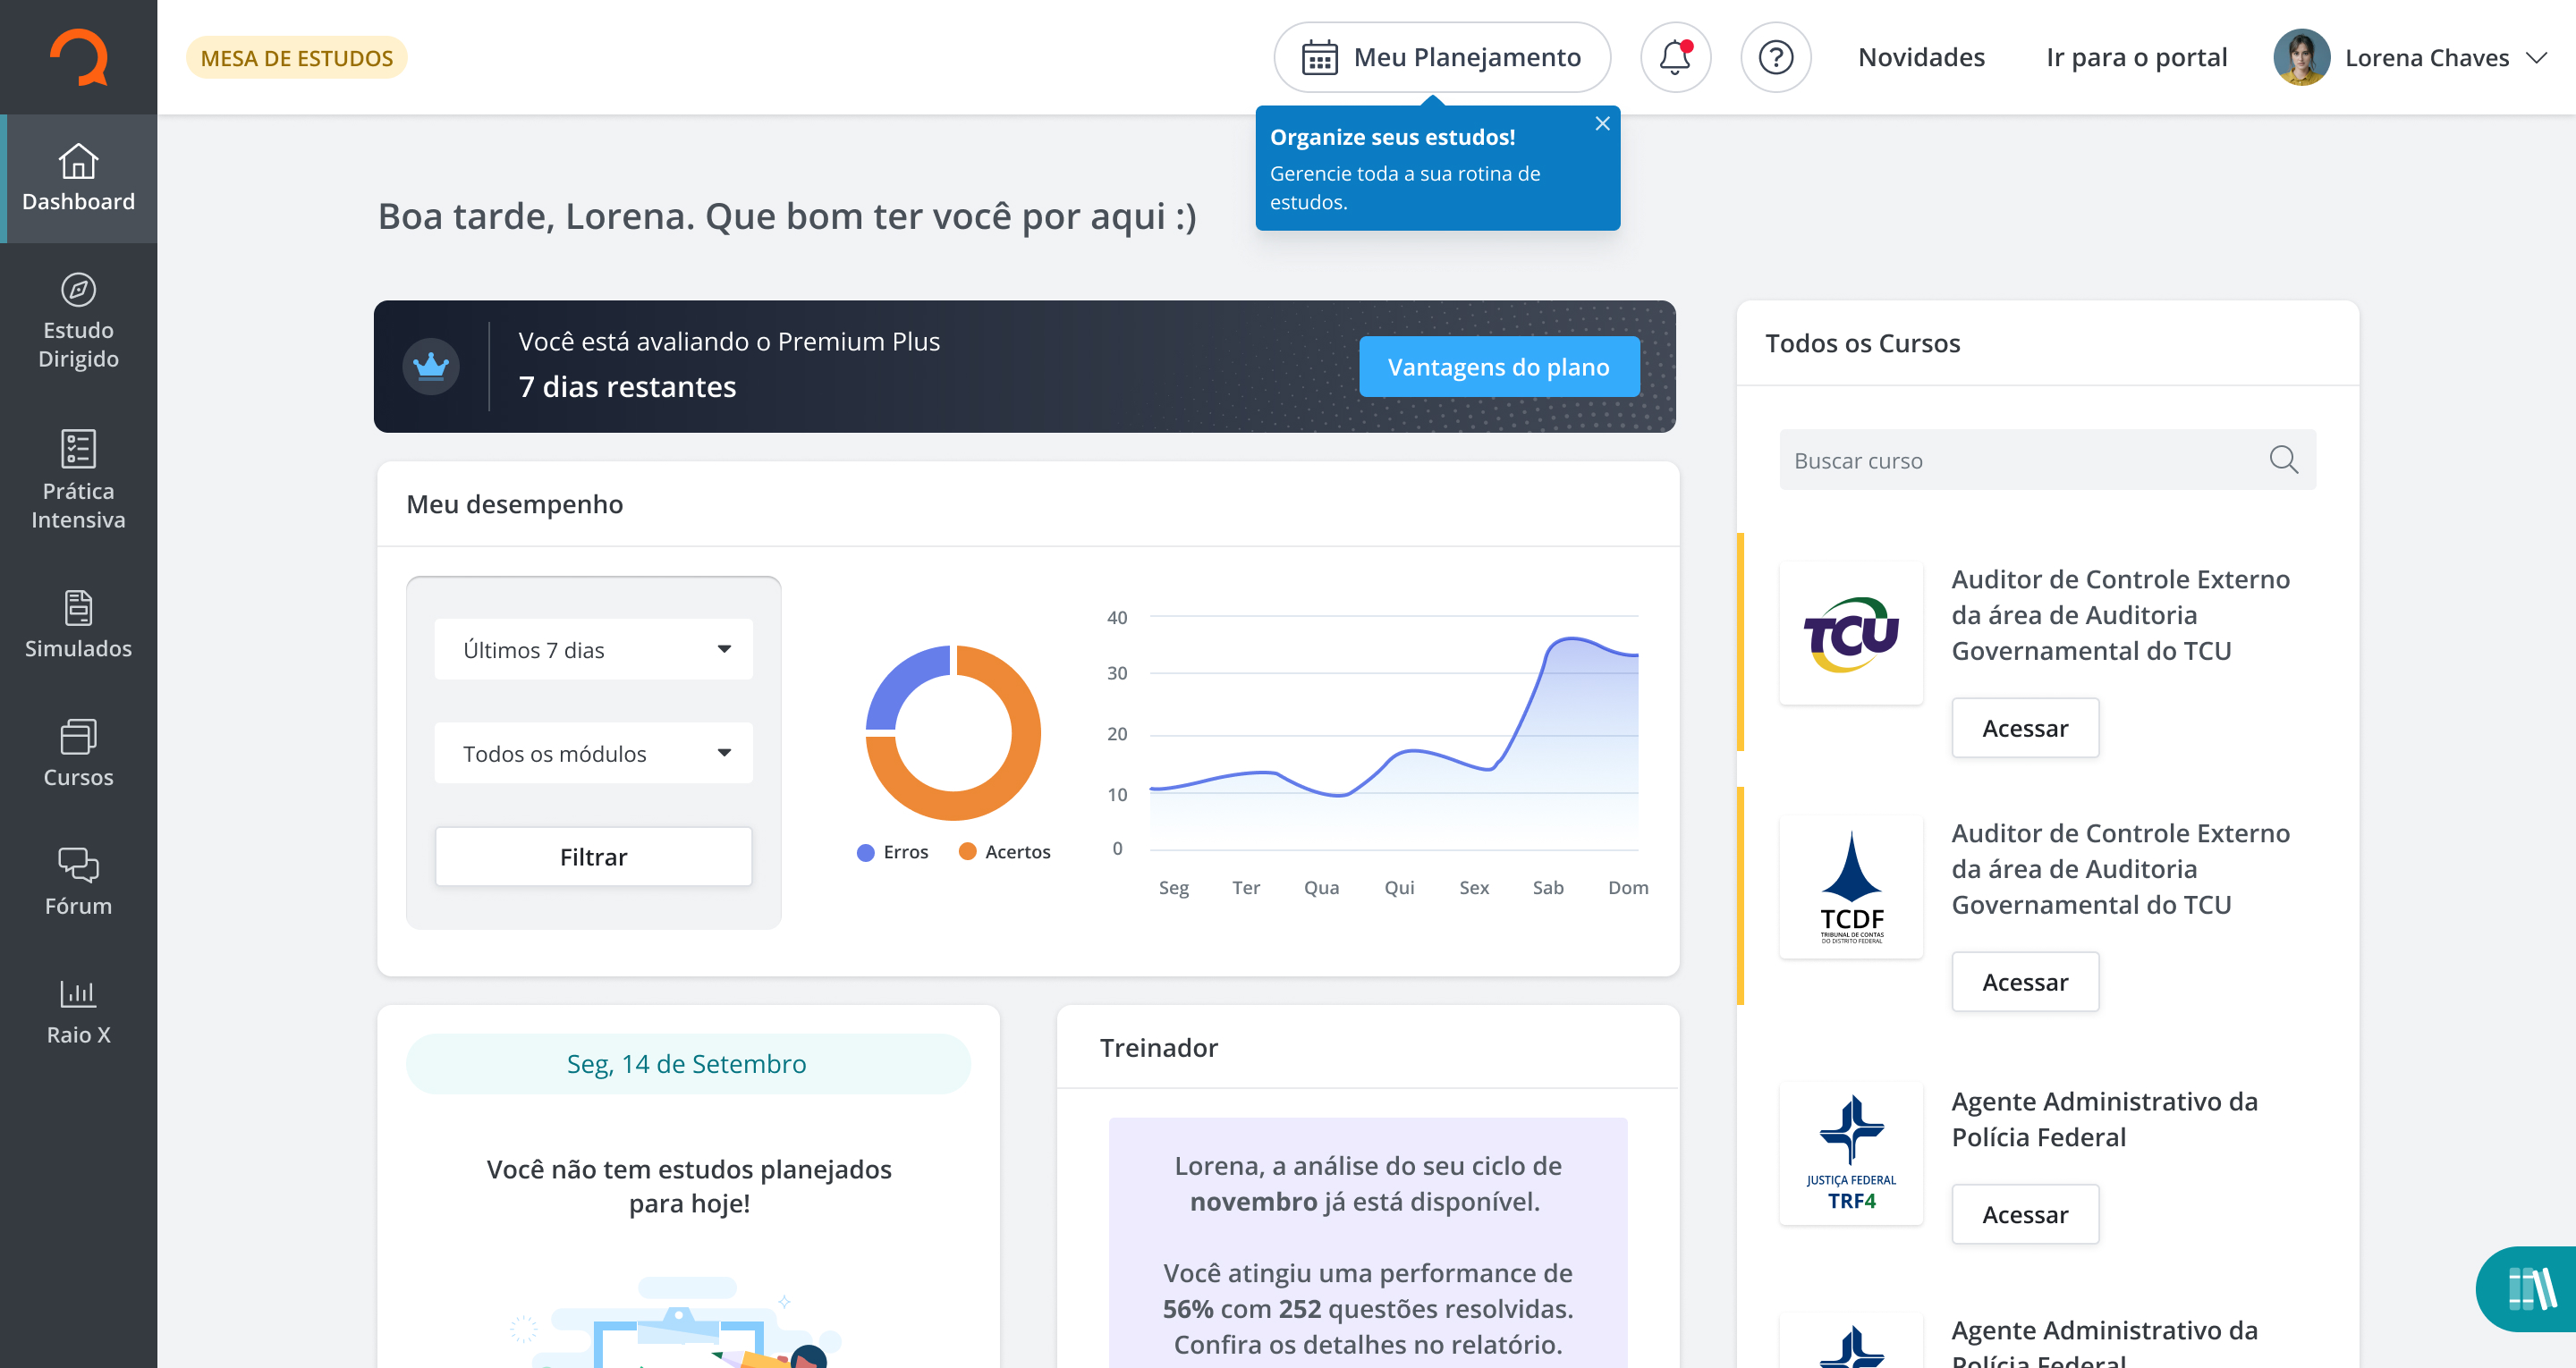Toggle the Erros legend item in the chart
Image resolution: width=2576 pixels, height=1368 pixels.
[893, 852]
